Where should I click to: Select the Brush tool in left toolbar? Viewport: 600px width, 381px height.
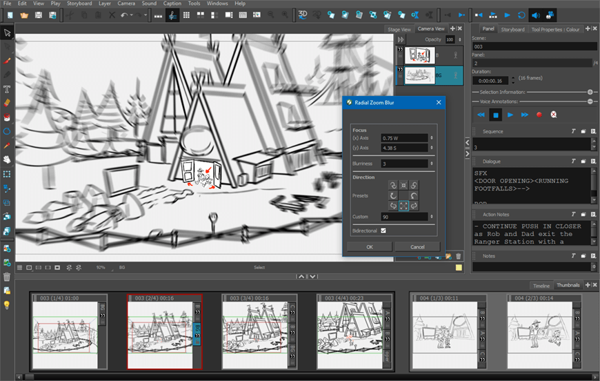point(7,61)
